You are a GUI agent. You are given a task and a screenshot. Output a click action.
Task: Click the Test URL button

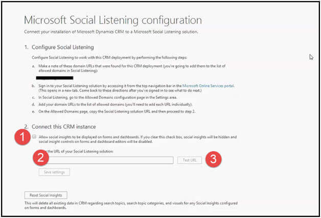[190, 160]
